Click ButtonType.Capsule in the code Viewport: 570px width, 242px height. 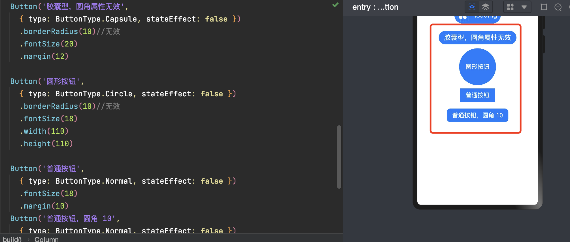point(96,19)
